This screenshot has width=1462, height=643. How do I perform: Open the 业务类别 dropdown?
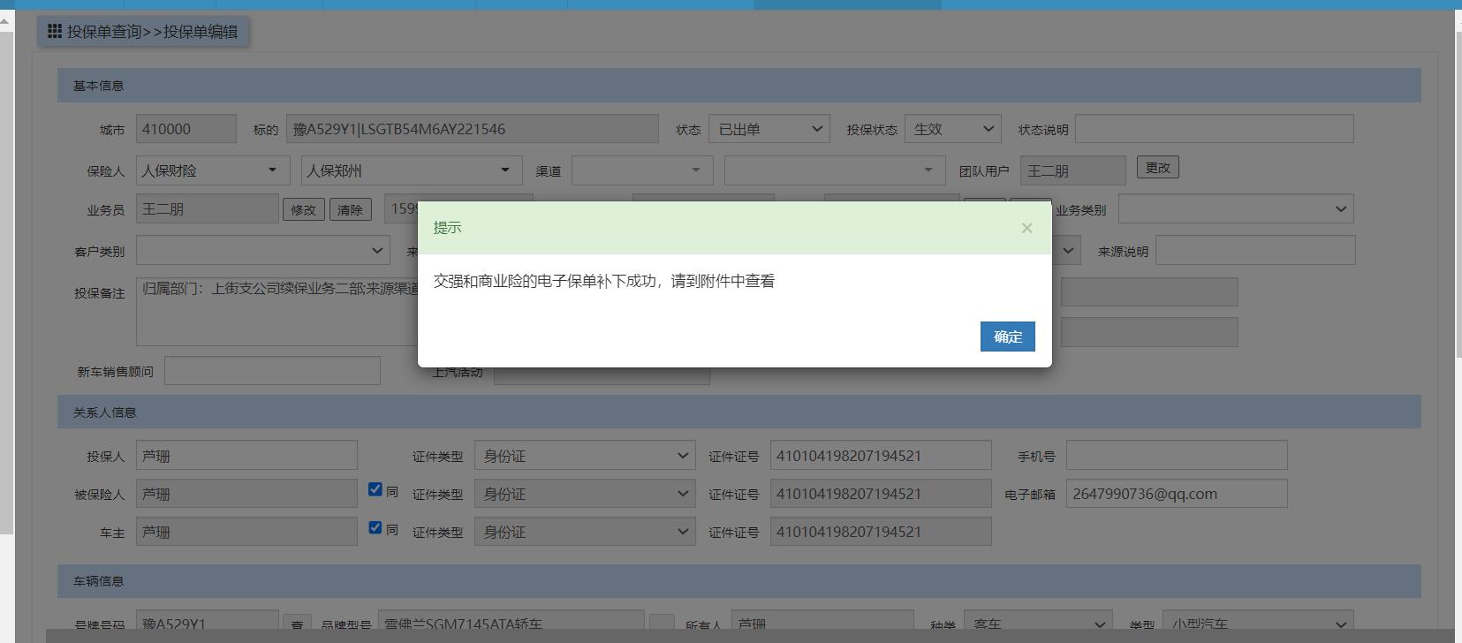1235,209
